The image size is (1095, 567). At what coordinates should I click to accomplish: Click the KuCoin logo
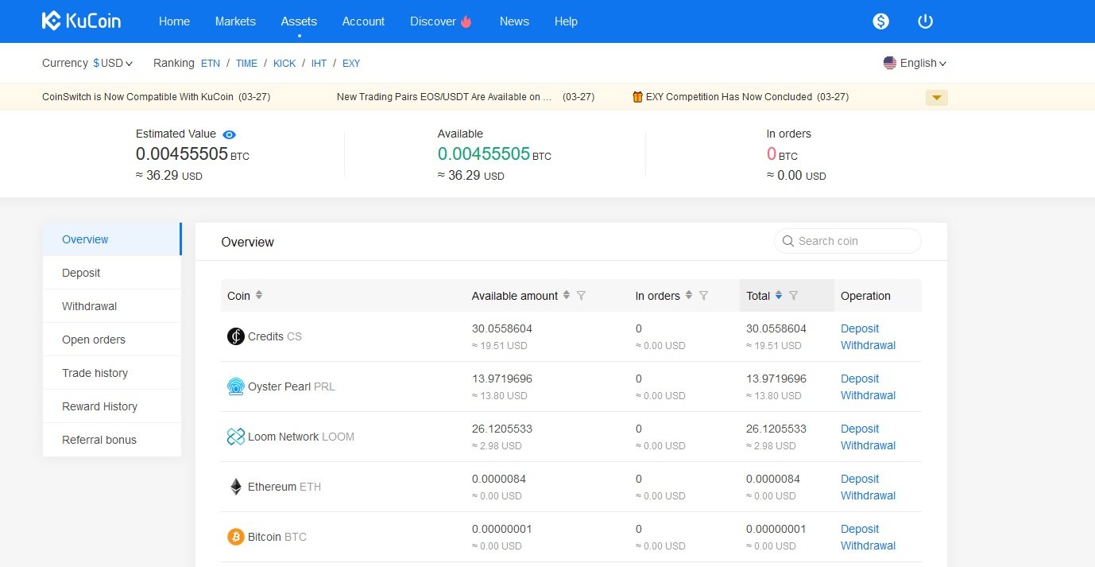coord(81,21)
